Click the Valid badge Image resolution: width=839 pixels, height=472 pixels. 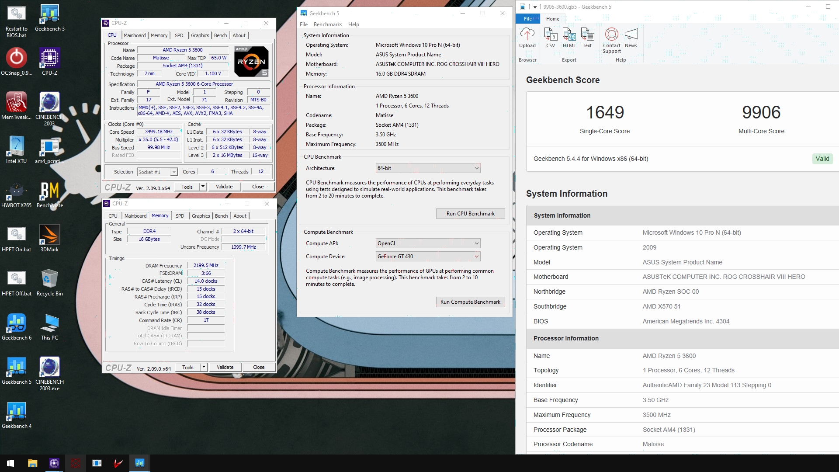[822, 159]
